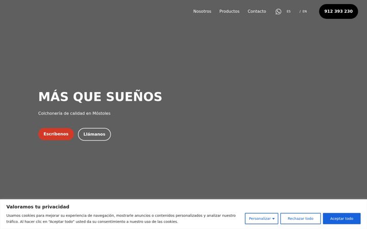
Task: Select the Valoramos tu privacidad title
Action: pos(38,207)
